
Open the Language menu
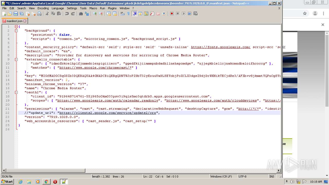coord(58,8)
